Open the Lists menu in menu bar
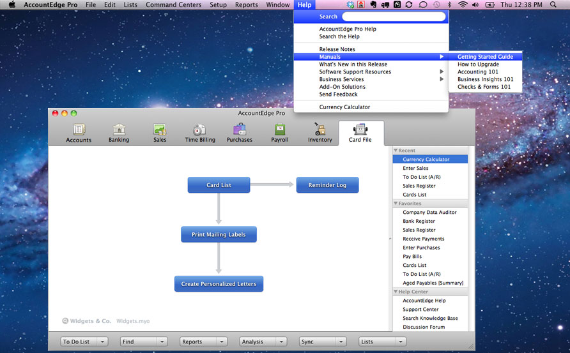This screenshot has height=353, width=570. coord(130,4)
